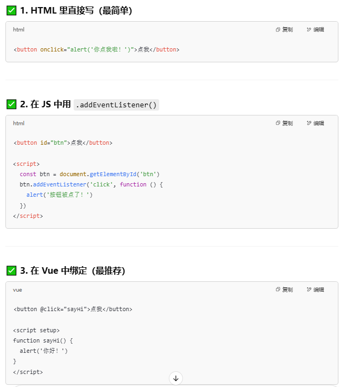Click the line 'const btn = document.getElementById('btn')'
Screen dimensions: 346x387
point(89,174)
